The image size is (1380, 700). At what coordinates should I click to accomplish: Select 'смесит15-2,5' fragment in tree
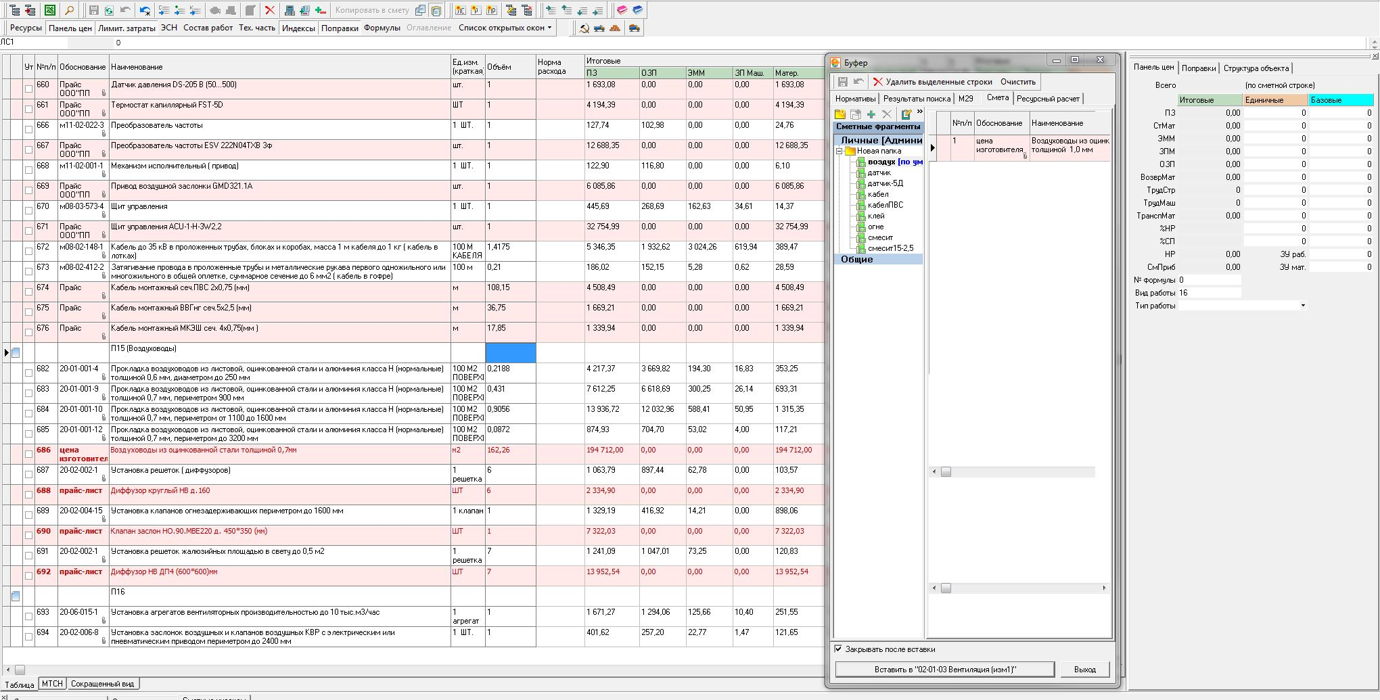(890, 248)
